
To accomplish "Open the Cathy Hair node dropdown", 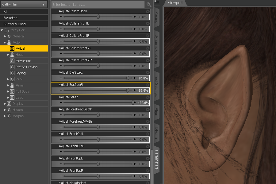I will click(x=24, y=4).
